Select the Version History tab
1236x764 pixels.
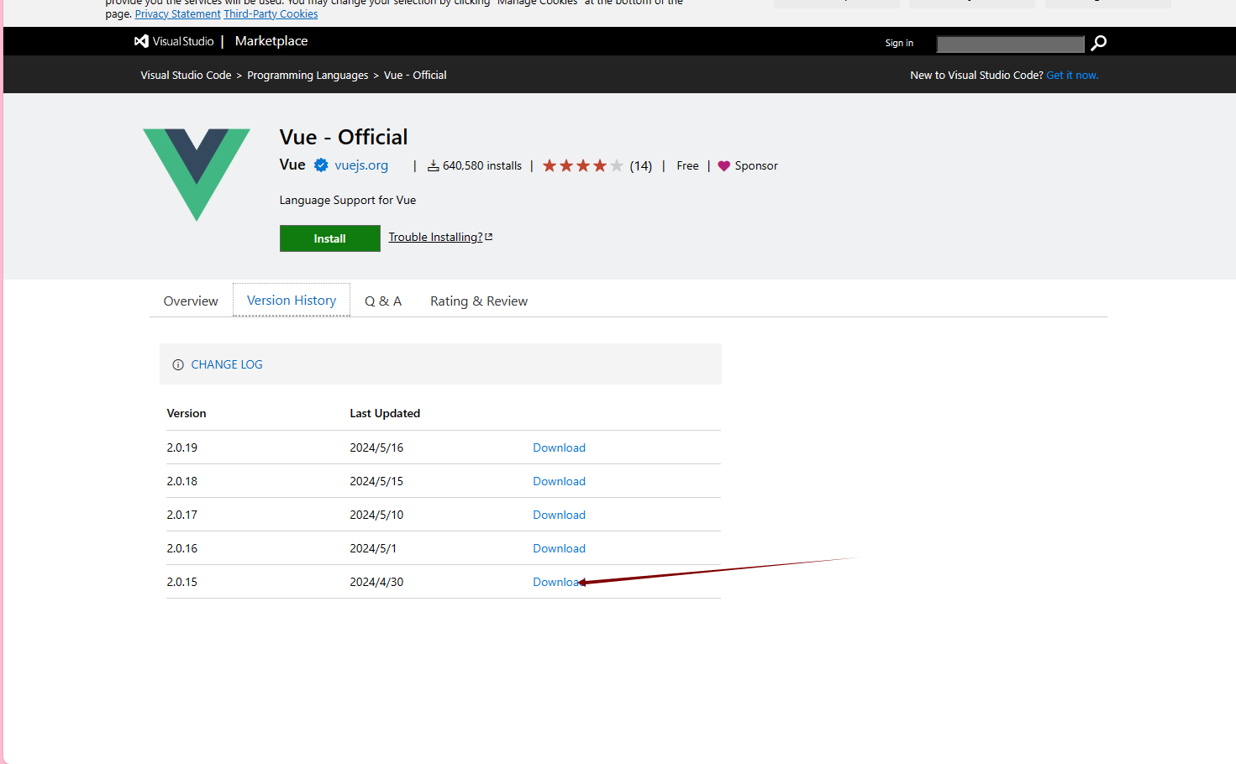coord(292,300)
